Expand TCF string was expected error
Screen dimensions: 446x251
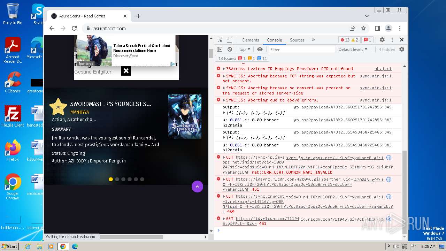pos(224,76)
